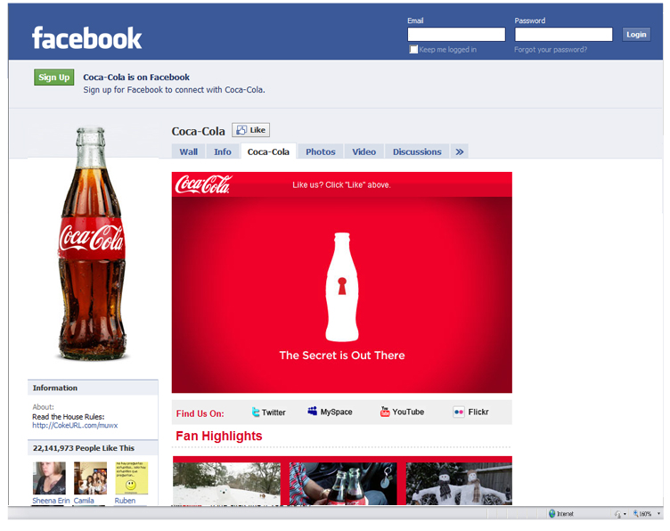670x531 pixels.
Task: Open YouTube link text
Action: (408, 412)
